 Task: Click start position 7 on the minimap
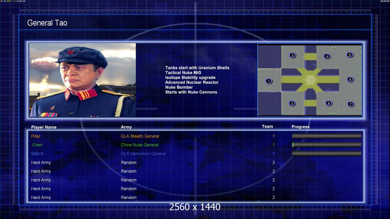350,104
